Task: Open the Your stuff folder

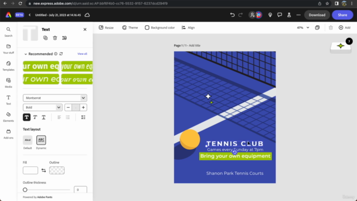Action: click(x=8, y=49)
